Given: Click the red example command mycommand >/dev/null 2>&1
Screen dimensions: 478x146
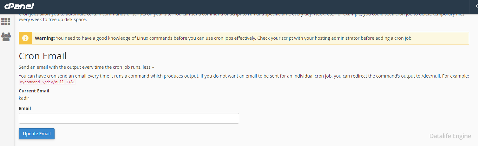Looking at the screenshot, I should point(48,82).
